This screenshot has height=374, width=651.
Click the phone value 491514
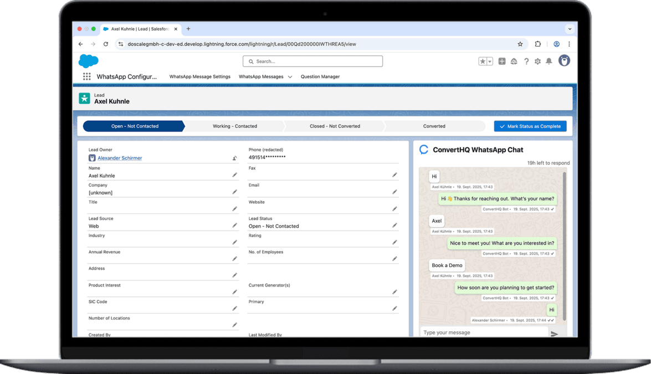266,157
